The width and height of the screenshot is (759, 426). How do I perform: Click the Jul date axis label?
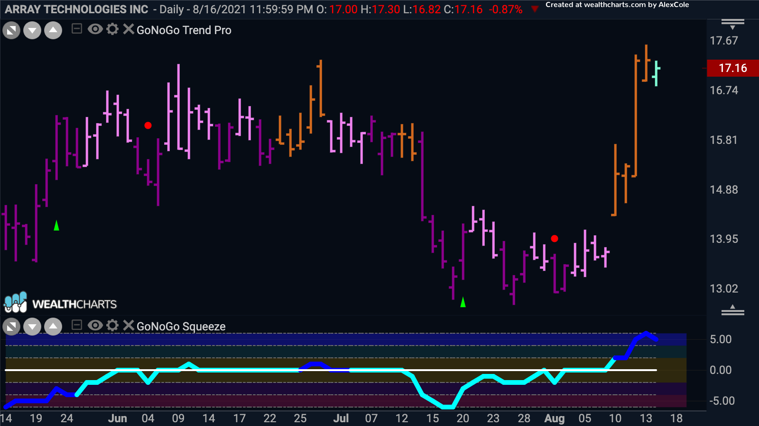[341, 418]
